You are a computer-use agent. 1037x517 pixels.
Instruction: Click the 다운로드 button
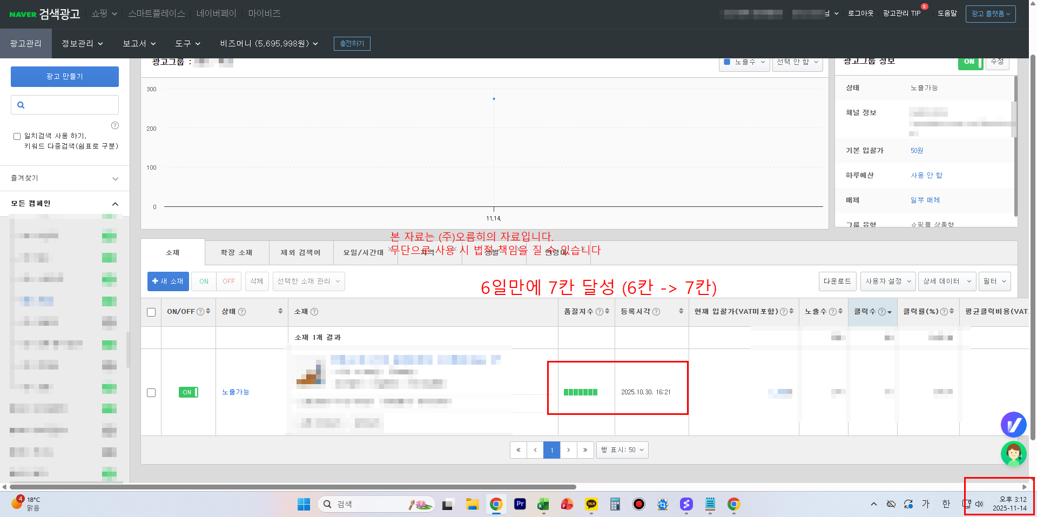837,281
